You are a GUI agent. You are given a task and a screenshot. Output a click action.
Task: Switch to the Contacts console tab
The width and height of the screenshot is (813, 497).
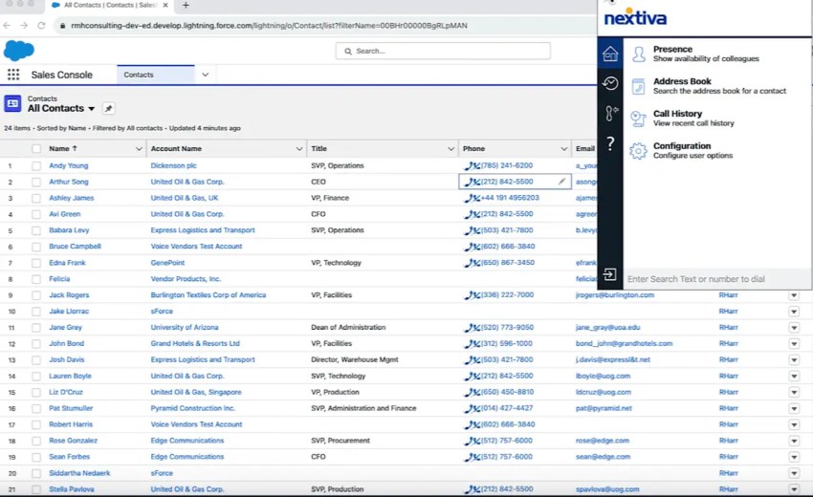coord(156,75)
